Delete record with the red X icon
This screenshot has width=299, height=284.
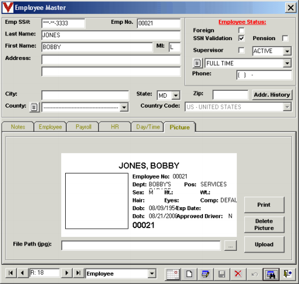coord(238,274)
